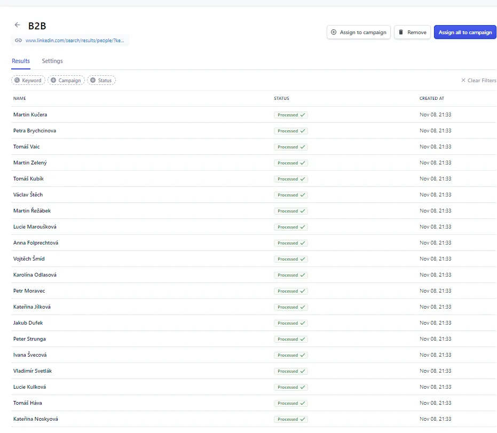This screenshot has height=433, width=497.
Task: Click on Tomáš Kubík
Action: pos(28,178)
